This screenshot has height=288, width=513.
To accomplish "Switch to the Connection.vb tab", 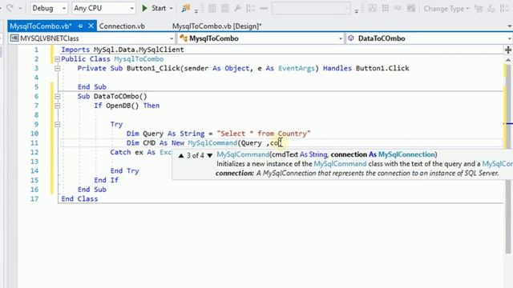I will point(122,26).
